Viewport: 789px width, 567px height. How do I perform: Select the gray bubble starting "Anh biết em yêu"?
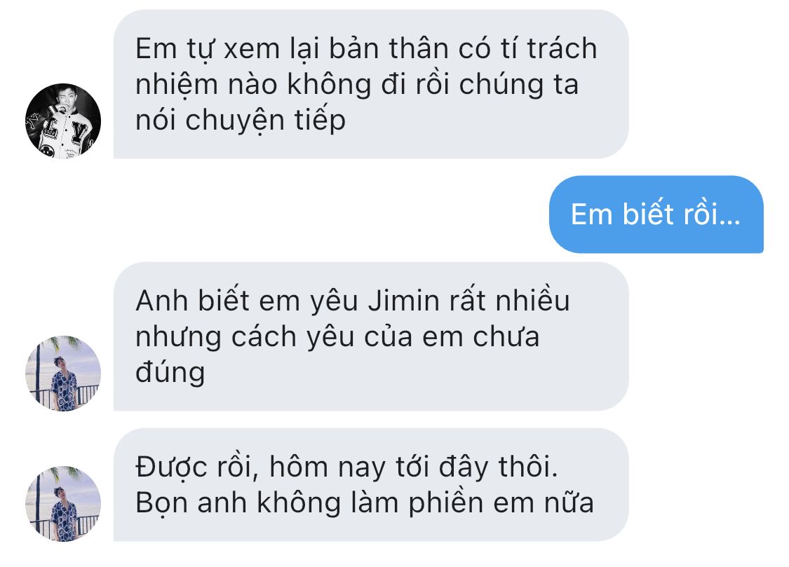pos(371,336)
